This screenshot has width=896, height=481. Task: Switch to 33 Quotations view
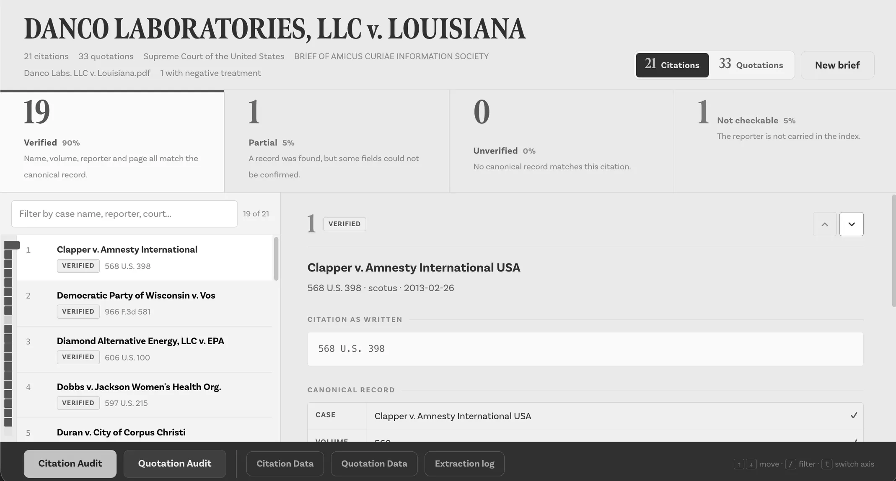click(751, 65)
